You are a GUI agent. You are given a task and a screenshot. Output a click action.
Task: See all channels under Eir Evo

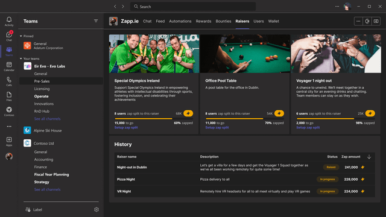[47, 119]
